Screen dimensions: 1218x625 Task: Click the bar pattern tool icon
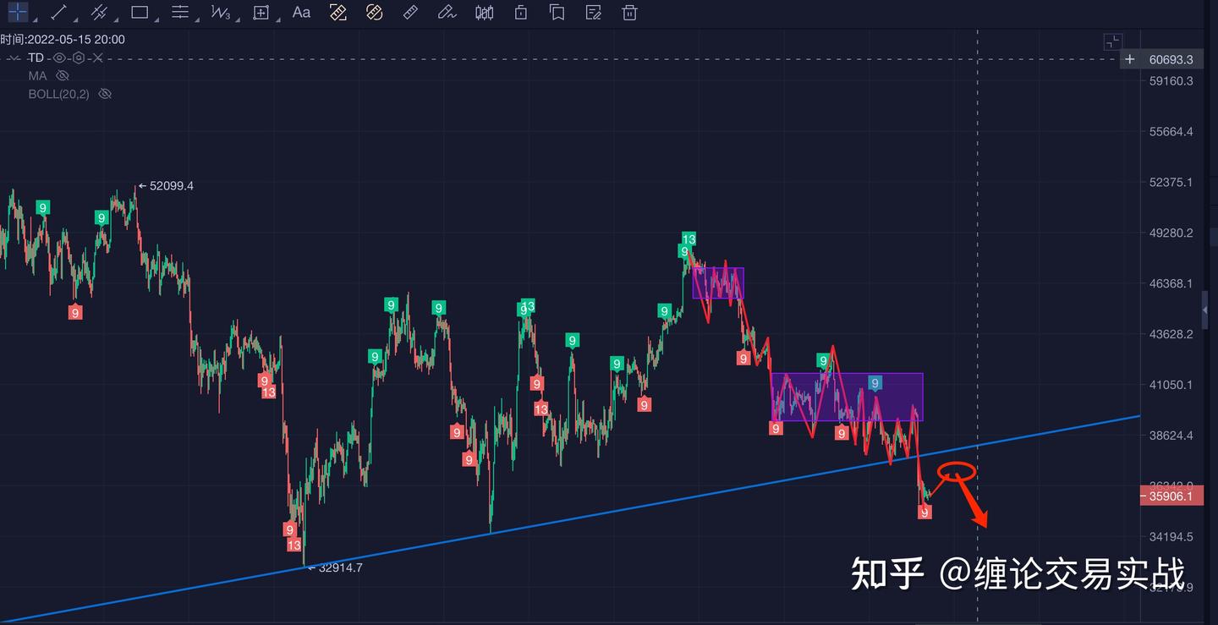[x=484, y=13]
